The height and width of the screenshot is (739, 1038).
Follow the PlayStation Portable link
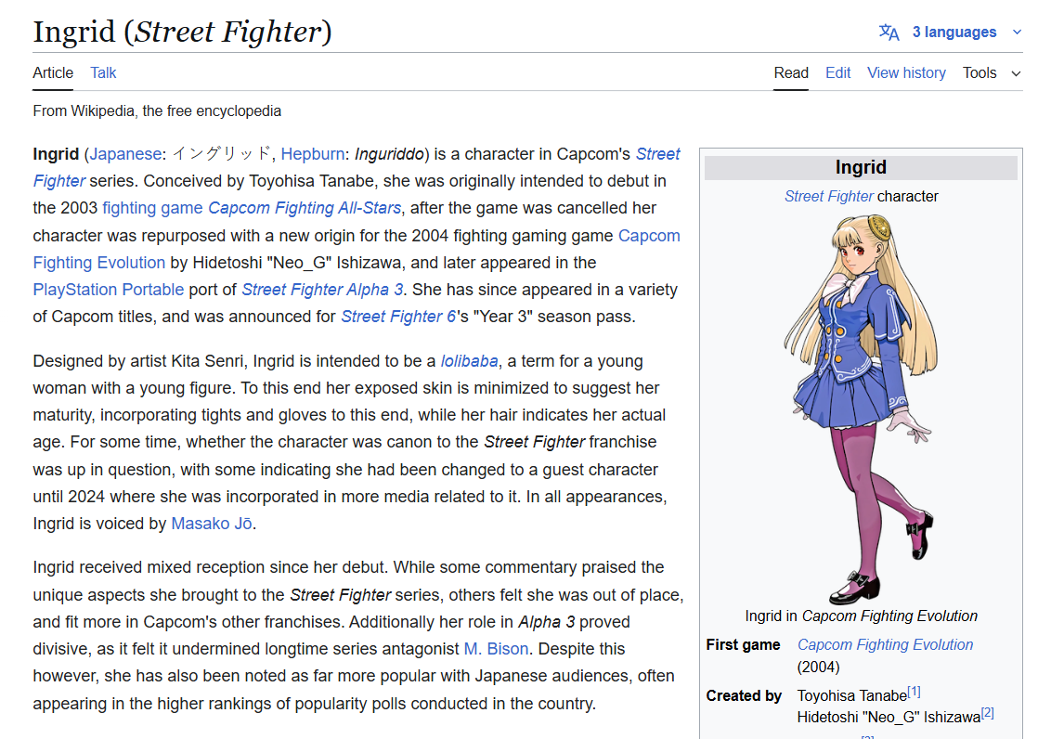(x=109, y=290)
